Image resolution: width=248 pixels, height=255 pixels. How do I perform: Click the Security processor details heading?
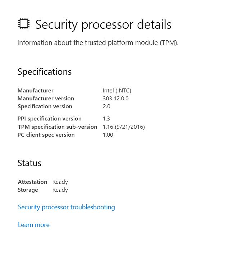click(x=104, y=25)
